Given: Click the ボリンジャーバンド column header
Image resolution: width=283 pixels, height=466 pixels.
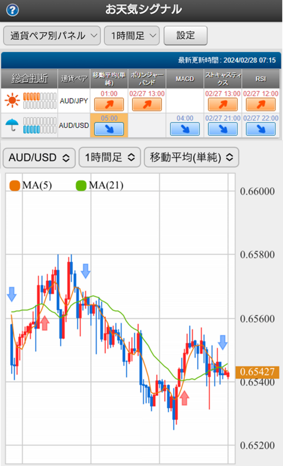Looking at the screenshot, I should point(147,79).
